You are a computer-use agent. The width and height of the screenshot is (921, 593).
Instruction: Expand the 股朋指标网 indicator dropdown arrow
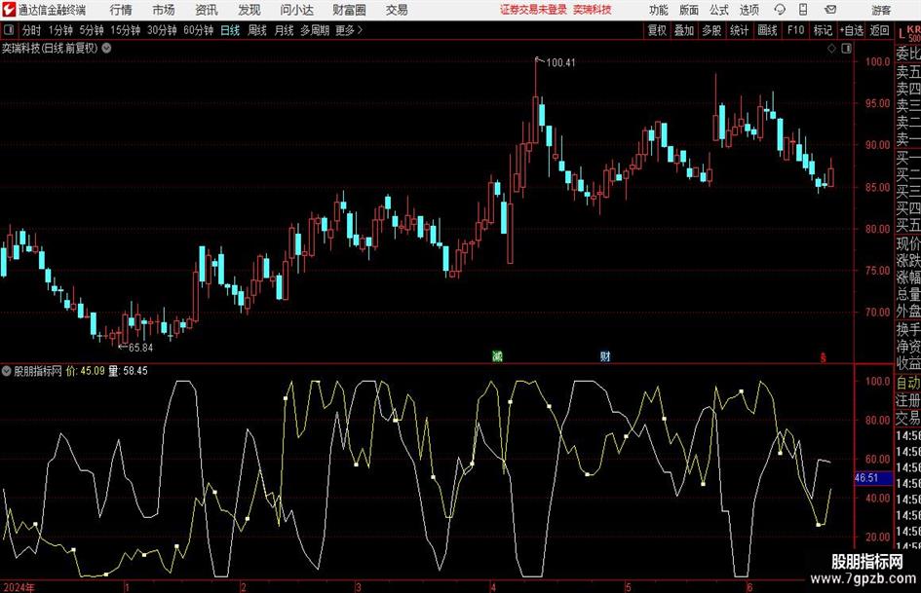(x=7, y=370)
